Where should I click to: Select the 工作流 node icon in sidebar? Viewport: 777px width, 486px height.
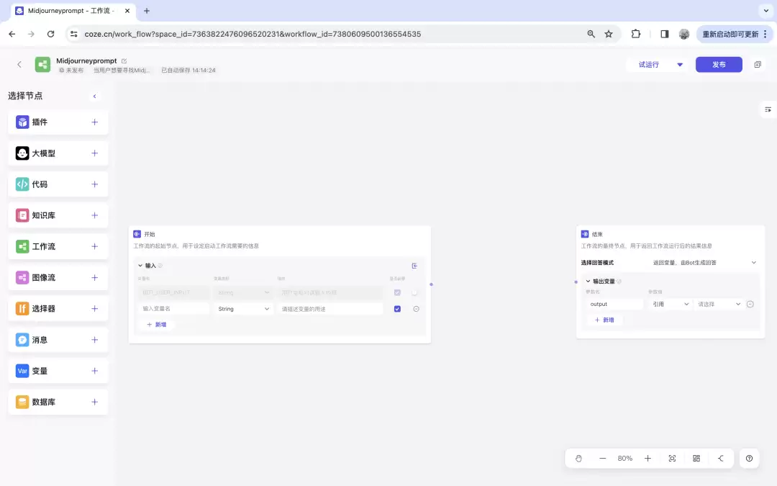[x=22, y=246]
